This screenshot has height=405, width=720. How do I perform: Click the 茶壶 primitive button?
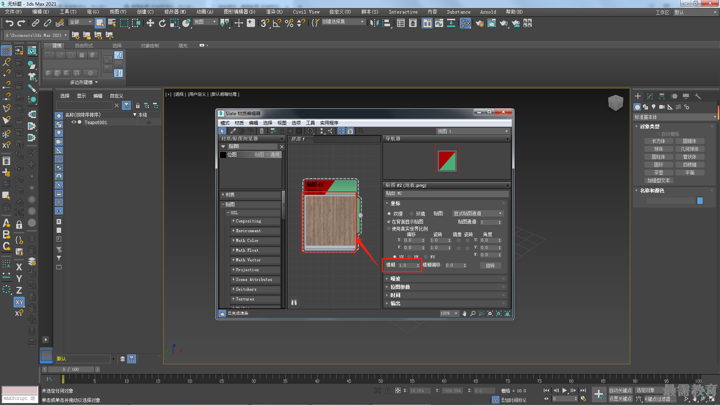coord(658,173)
